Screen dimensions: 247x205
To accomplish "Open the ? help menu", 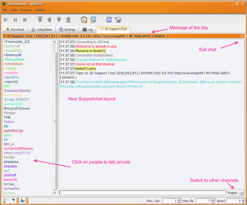I will (x=49, y=10).
